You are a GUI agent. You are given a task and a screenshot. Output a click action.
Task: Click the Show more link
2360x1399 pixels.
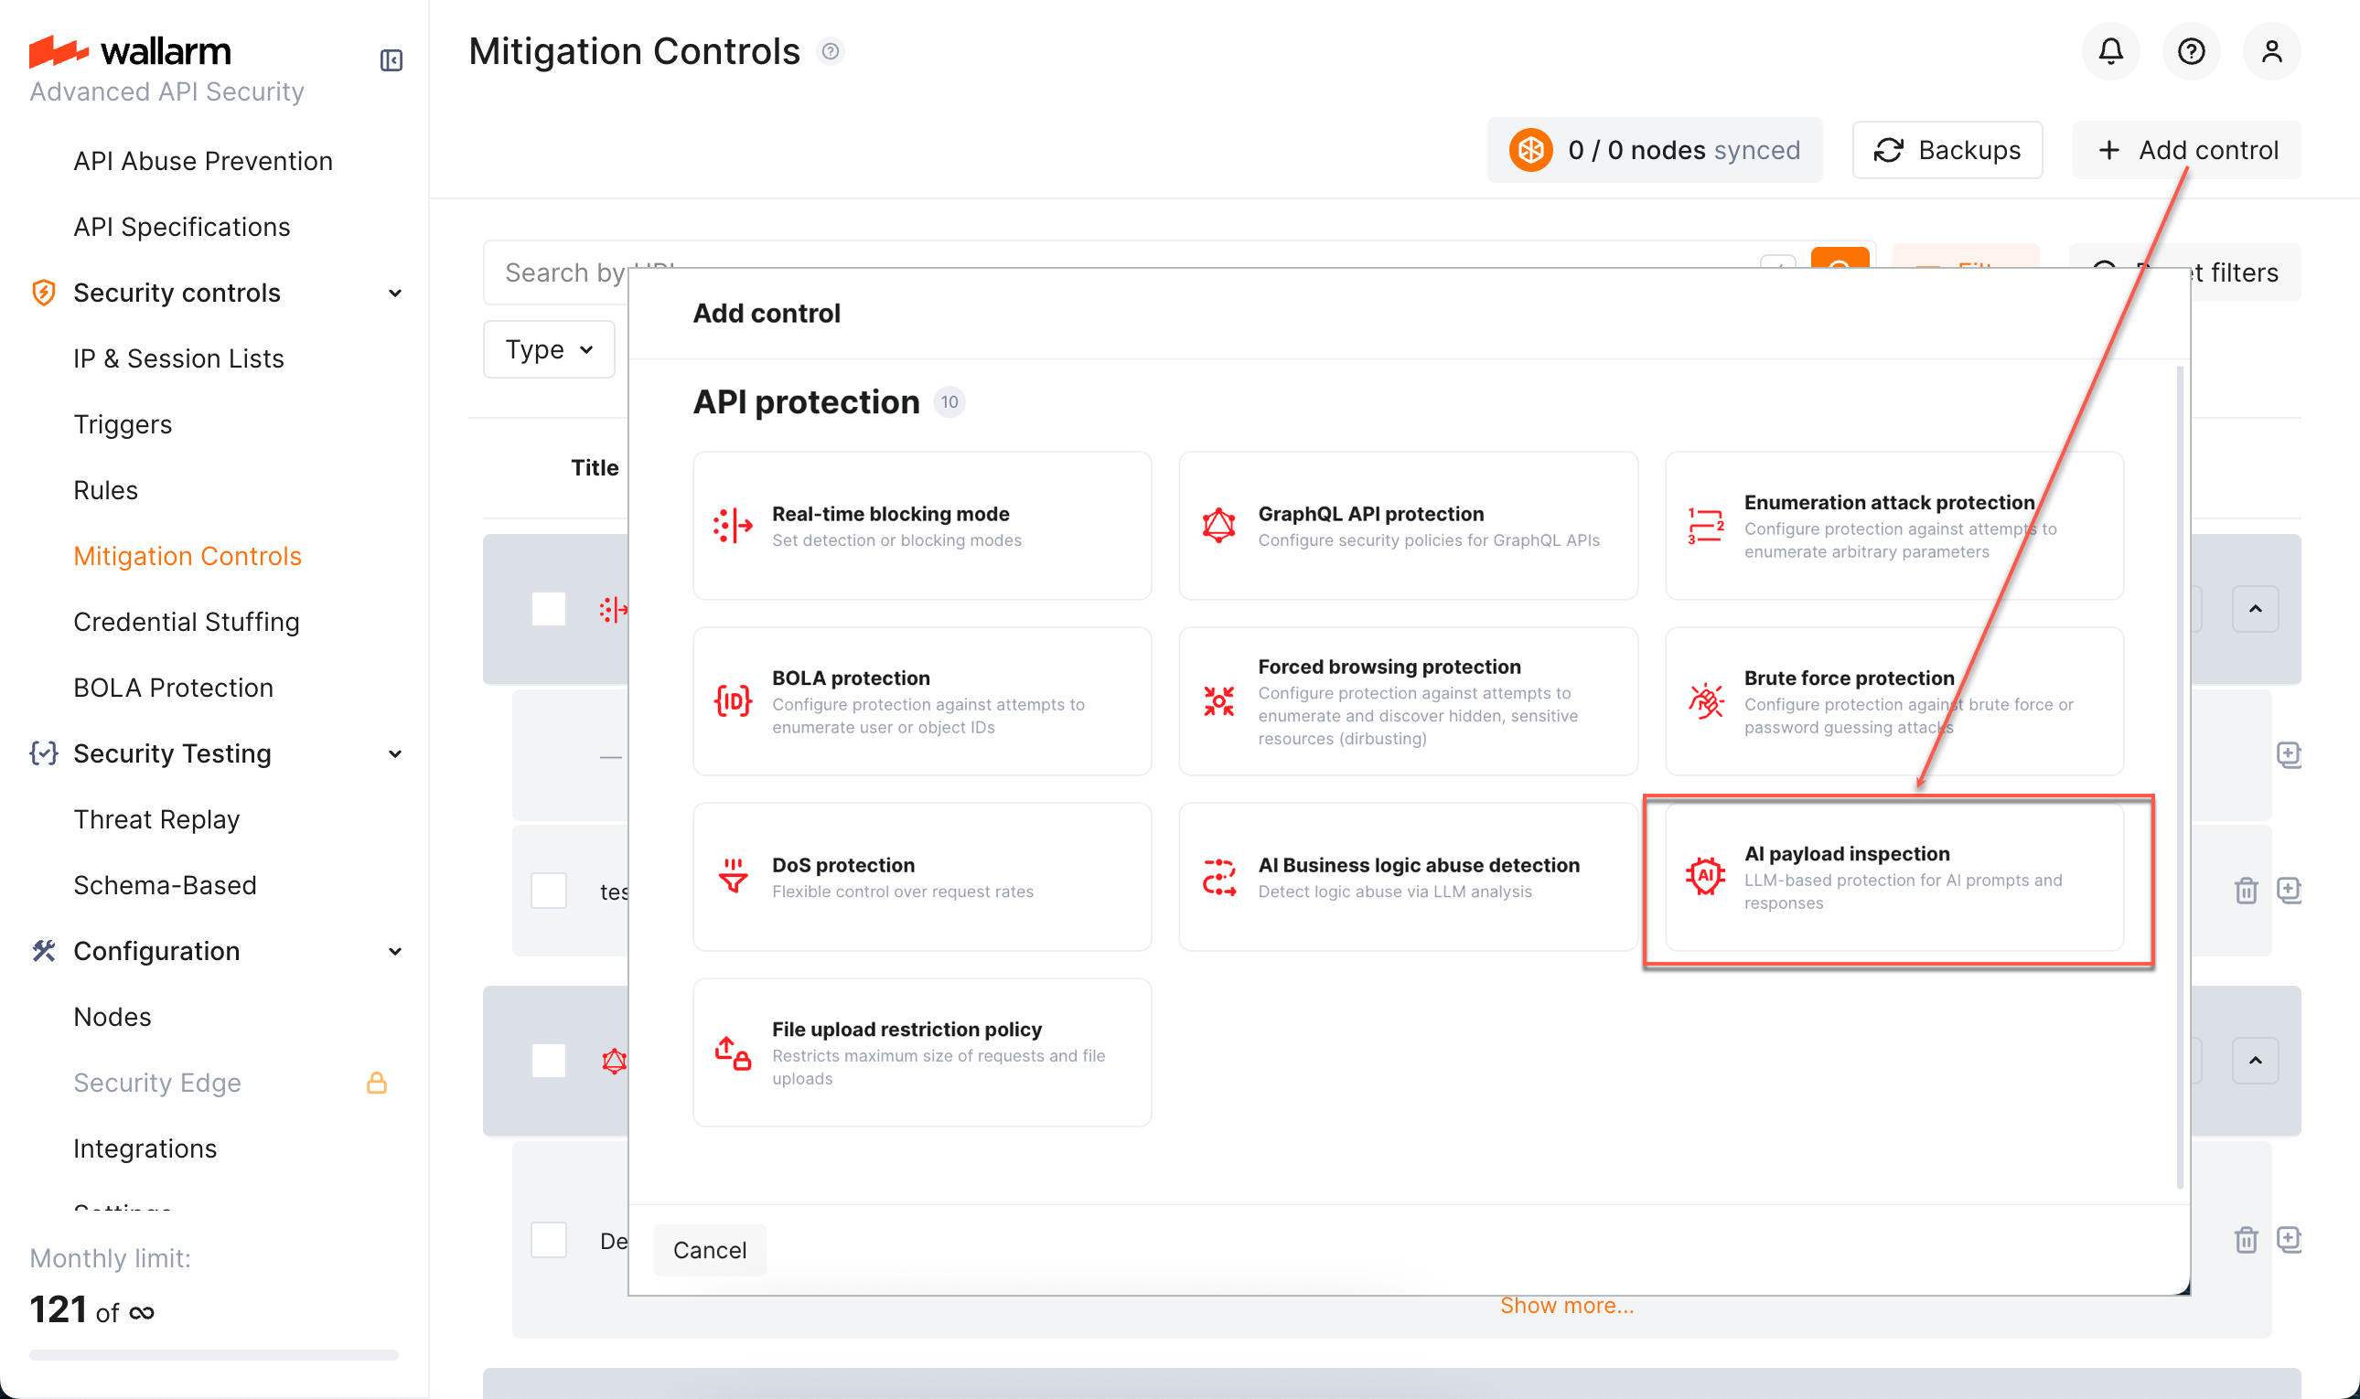click(x=1566, y=1305)
